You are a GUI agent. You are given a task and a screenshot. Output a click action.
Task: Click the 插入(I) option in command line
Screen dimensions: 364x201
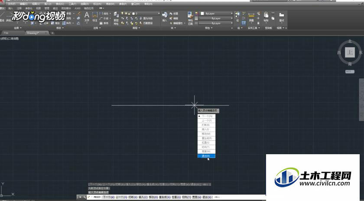pos(143,197)
